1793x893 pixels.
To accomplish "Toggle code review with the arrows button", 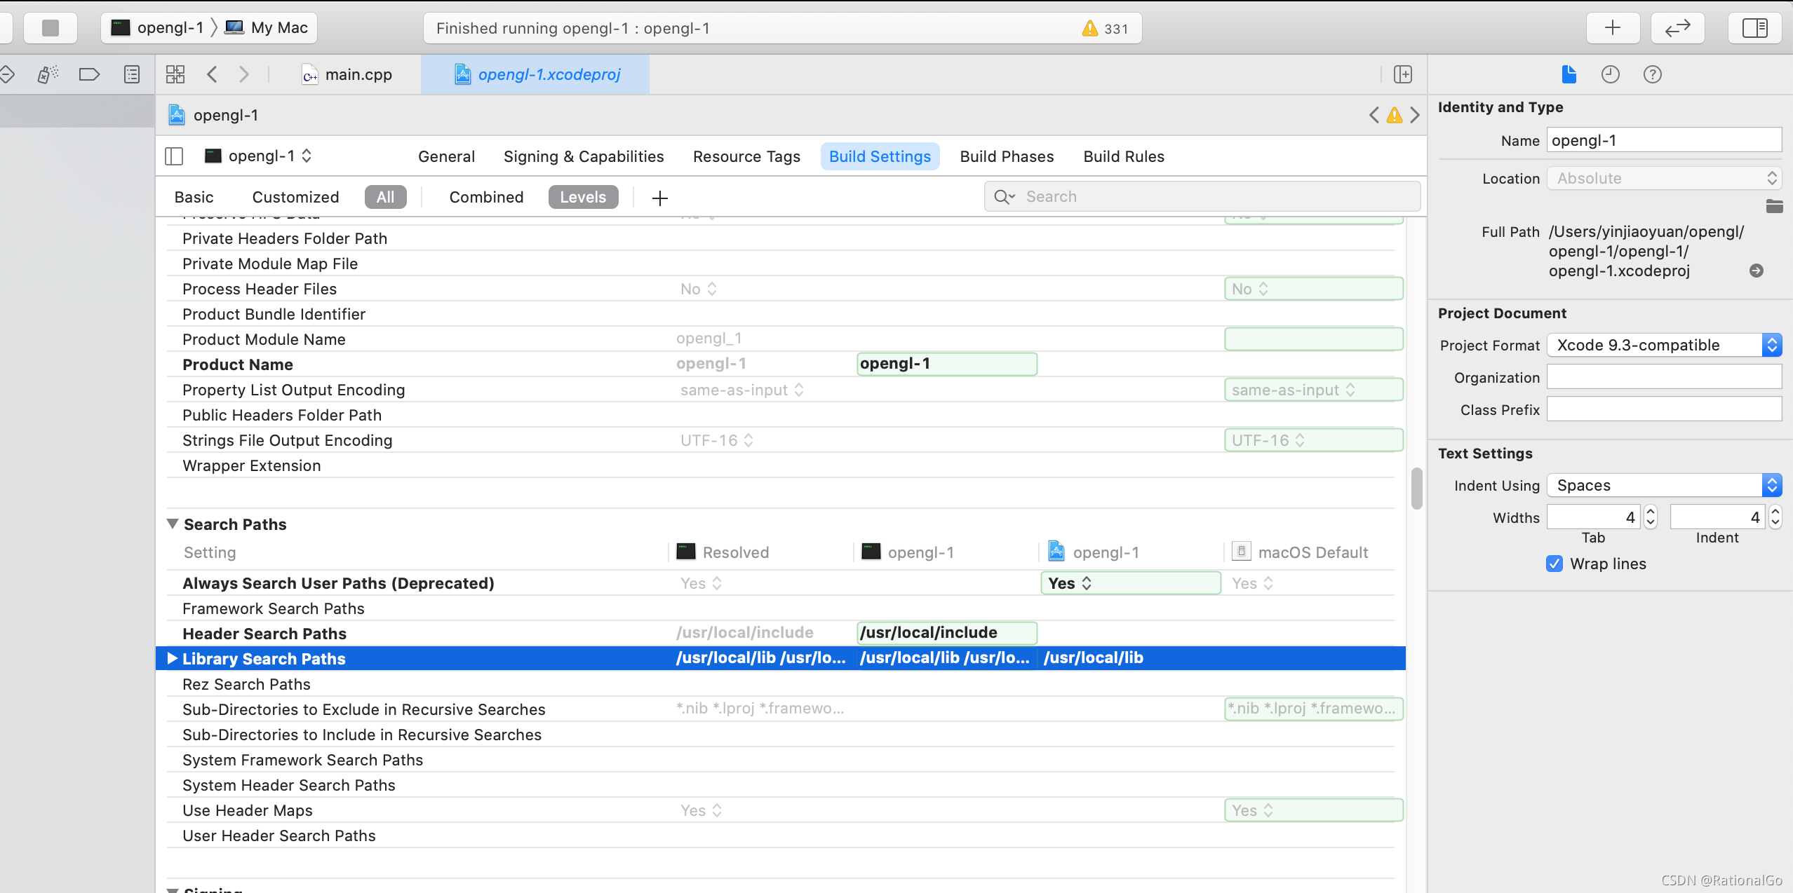I will 1677,28.
